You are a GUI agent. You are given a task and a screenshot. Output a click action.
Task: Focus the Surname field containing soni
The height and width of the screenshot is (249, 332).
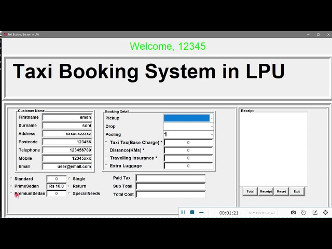67,126
